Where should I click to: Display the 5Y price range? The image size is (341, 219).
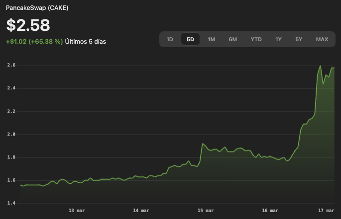(x=298, y=39)
